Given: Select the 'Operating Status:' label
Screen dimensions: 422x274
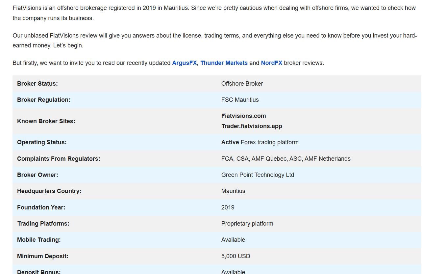Looking at the screenshot, I should click(42, 142).
